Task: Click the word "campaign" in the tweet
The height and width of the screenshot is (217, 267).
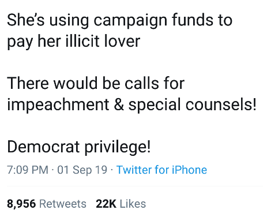Action: coord(130,21)
